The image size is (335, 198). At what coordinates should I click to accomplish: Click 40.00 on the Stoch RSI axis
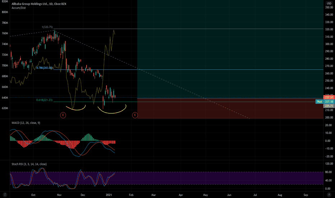coord(329,180)
